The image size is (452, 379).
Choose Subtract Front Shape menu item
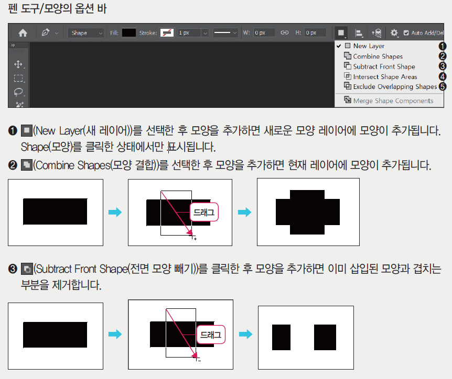[x=384, y=66]
